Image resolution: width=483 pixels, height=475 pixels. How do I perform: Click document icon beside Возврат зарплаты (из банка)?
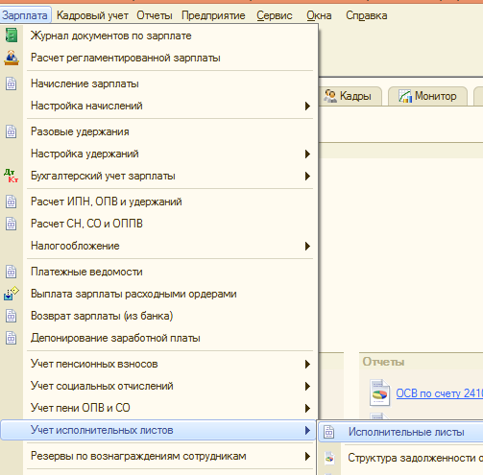12,316
